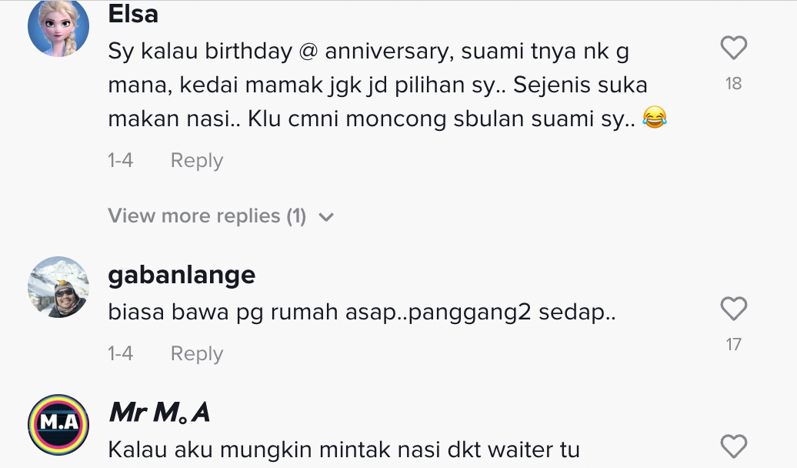Select Mr M.A's comment text about nasi
The image size is (797, 468).
coord(343,450)
